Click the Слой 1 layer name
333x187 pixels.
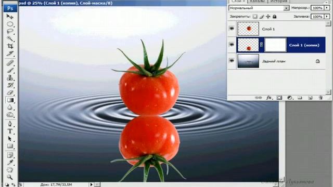268,29
